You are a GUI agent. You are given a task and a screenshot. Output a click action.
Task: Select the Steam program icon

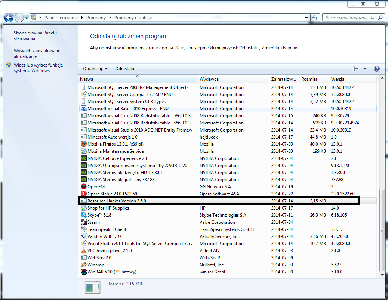pyautogui.click(x=84, y=222)
